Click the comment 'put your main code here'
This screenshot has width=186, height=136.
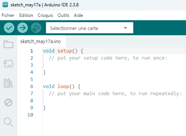[92, 94]
